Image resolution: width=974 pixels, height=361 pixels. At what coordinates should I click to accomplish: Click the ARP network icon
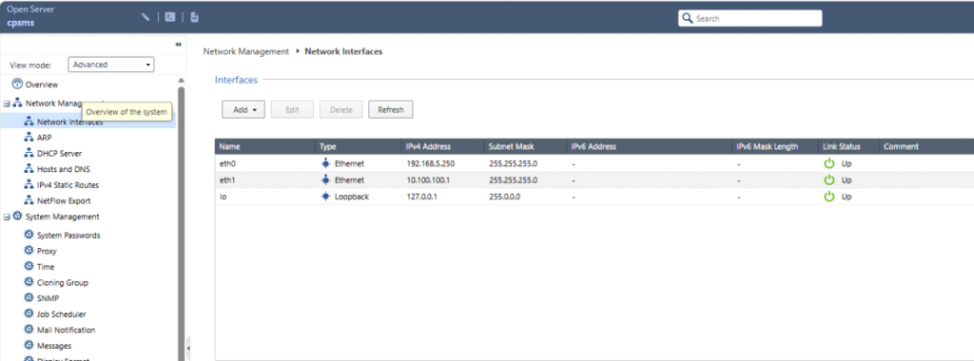point(29,137)
